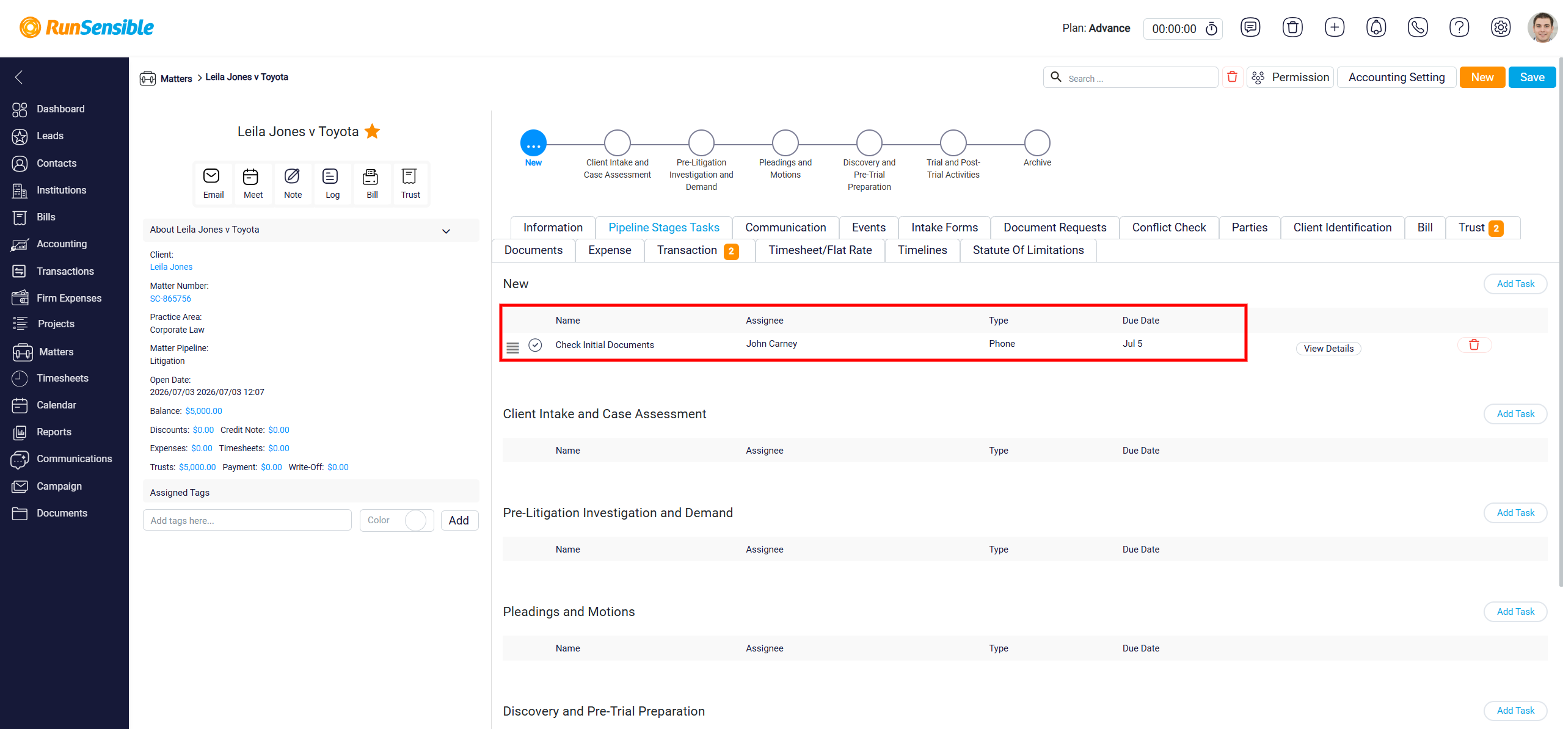The height and width of the screenshot is (729, 1563).
Task: Pick a tag color swatch
Action: [x=415, y=520]
